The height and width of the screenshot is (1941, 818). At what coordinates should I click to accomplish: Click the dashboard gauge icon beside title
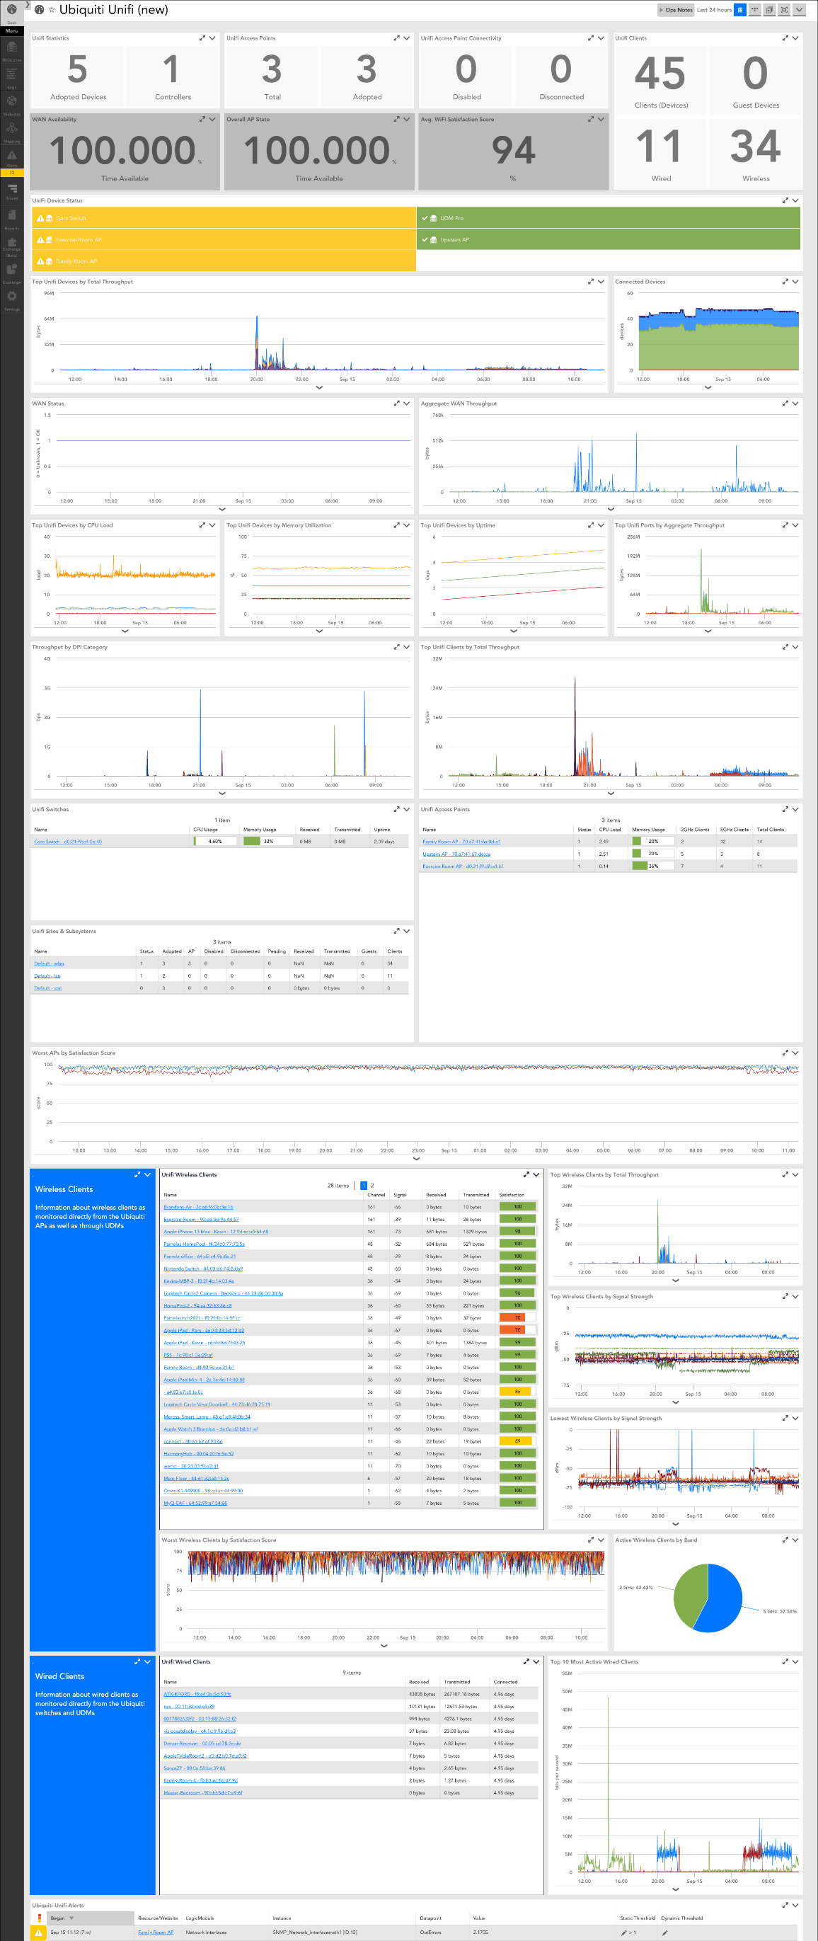click(39, 10)
